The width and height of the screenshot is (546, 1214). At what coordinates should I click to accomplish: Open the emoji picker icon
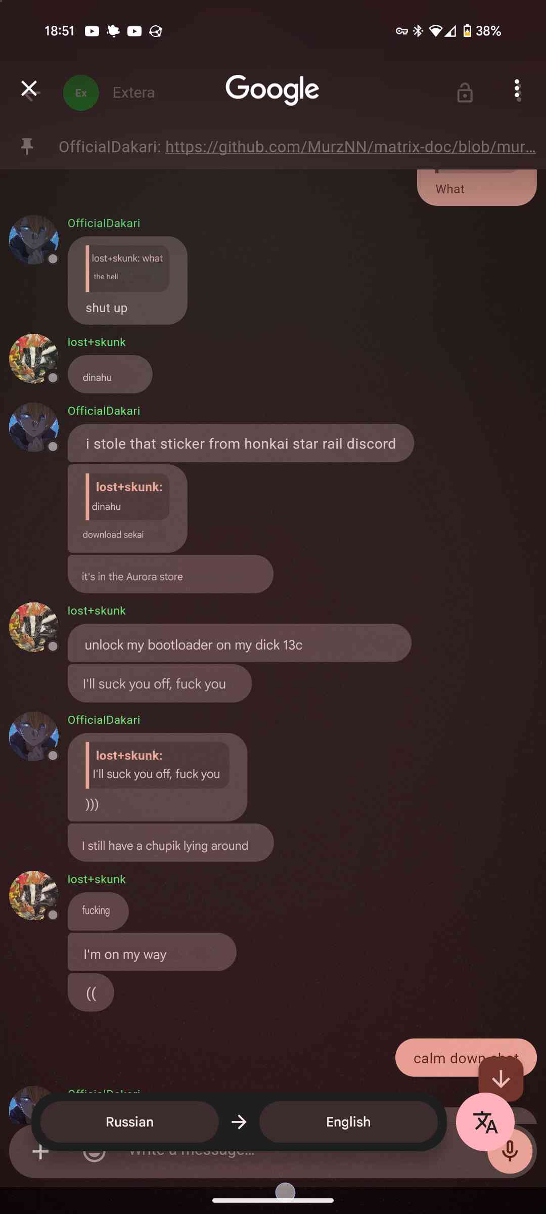(x=94, y=1152)
